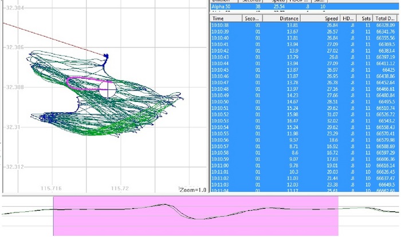Screen dimensions: 401x237
Task: Click the speed value 31.07
Action: click(x=332, y=114)
